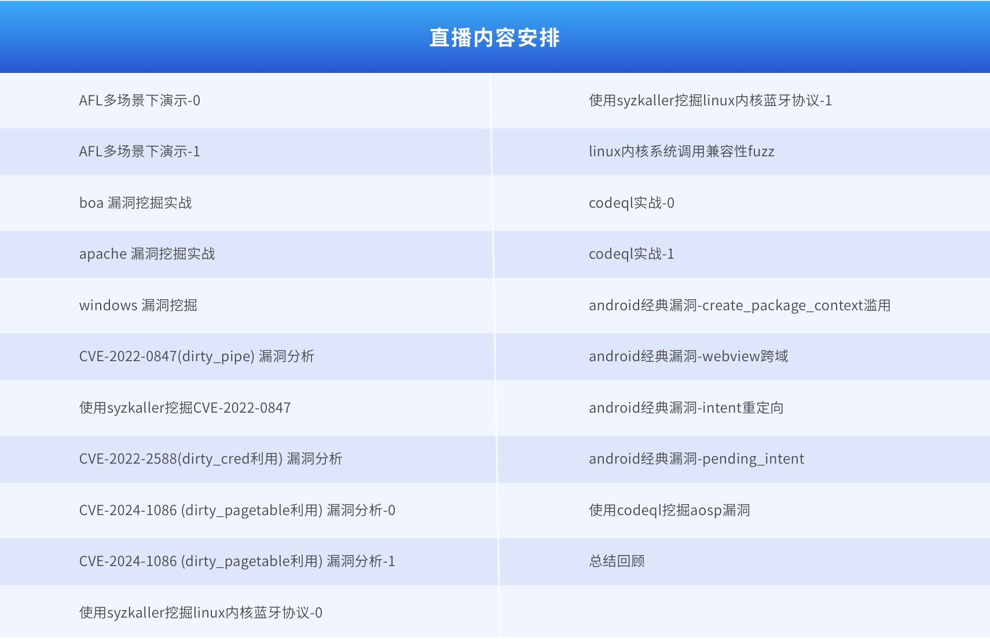Click CVE-2024-1086 dirty_pagetable 漏洞分析-0 row
Image resolution: width=990 pixels, height=639 pixels.
coord(237,511)
